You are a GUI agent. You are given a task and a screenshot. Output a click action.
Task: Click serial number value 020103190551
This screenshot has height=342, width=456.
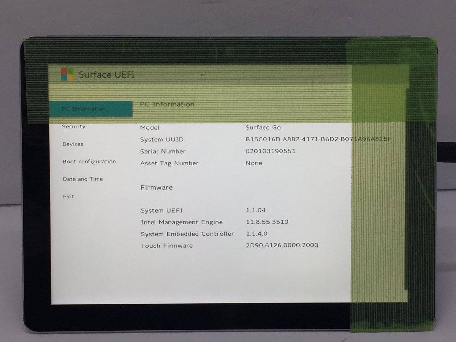(271, 151)
